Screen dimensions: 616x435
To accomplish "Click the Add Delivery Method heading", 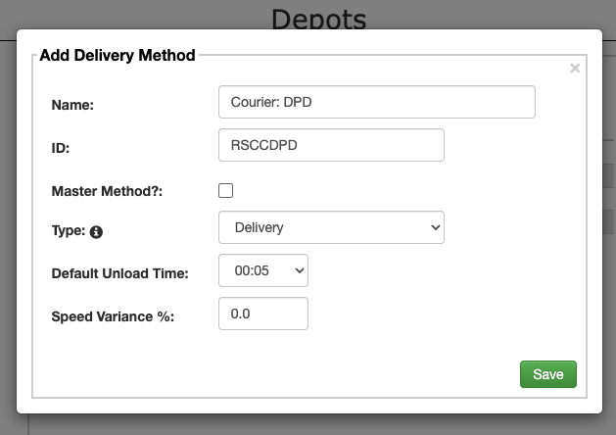I will pyautogui.click(x=118, y=56).
